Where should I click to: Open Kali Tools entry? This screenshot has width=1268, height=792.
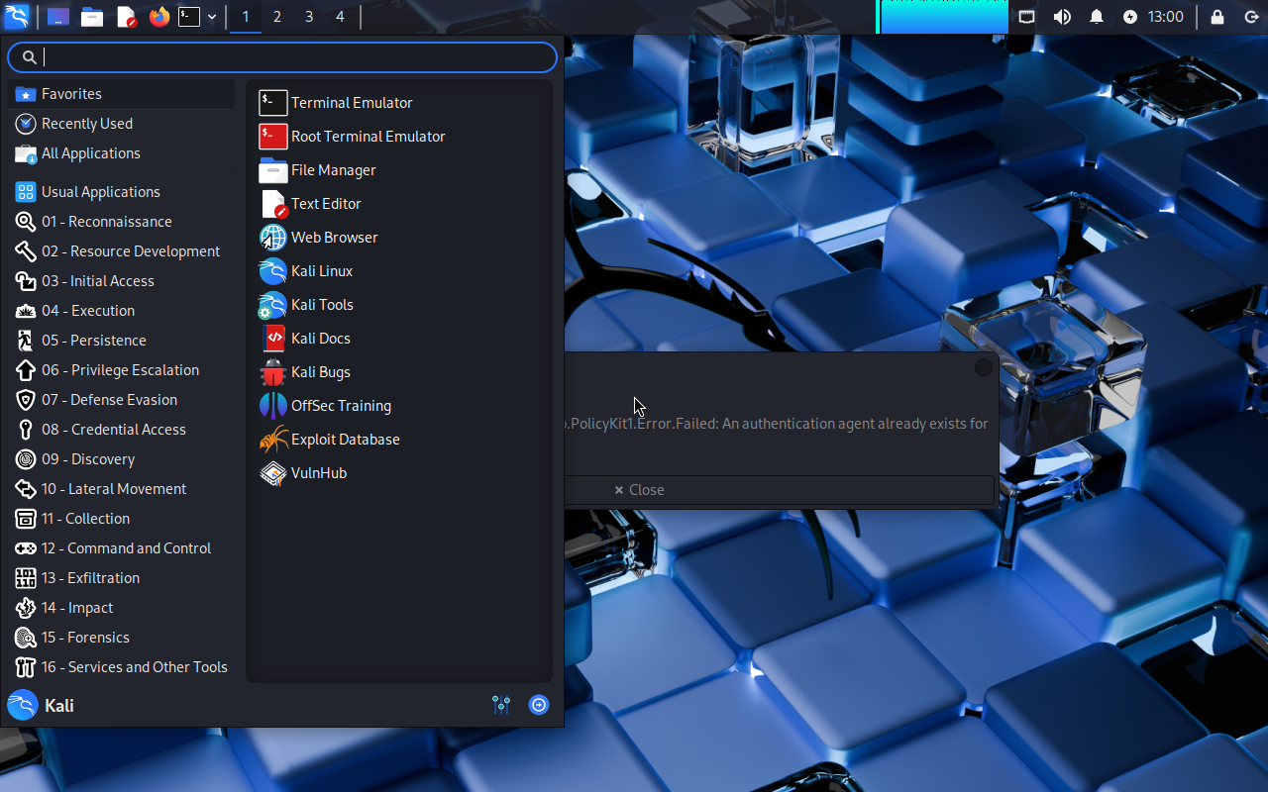click(398, 305)
